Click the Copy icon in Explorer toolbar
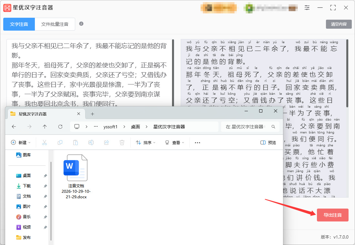Screen dimensions: 355x245 [x=60, y=142]
